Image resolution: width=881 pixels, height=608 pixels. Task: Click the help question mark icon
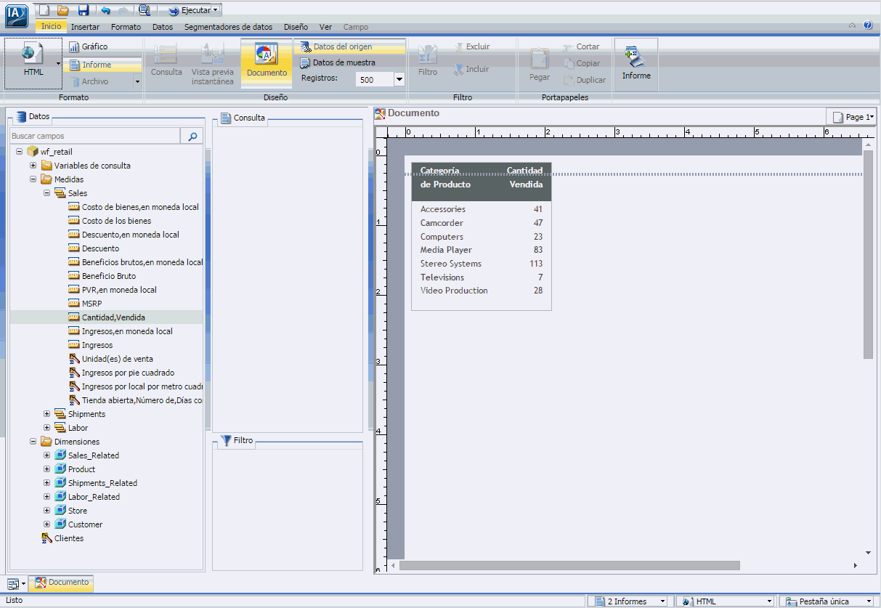coord(868,25)
